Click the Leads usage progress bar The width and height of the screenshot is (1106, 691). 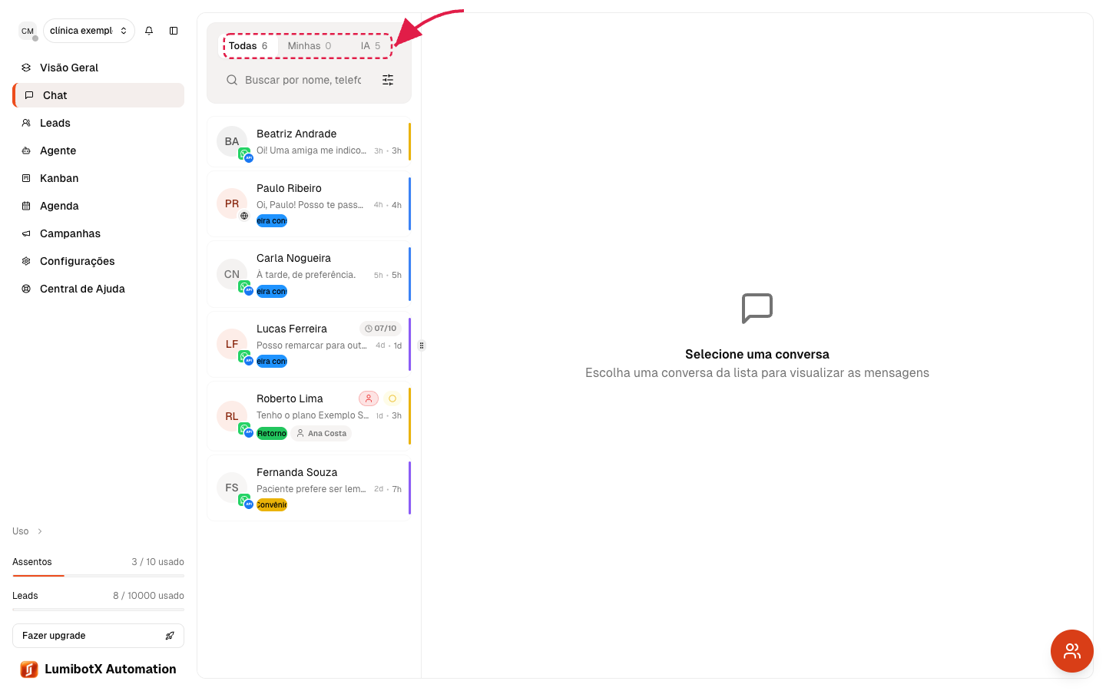click(98, 609)
